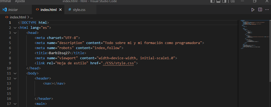The image size is (271, 107).
Task: Run the file with the play icon
Action: coord(253,10)
